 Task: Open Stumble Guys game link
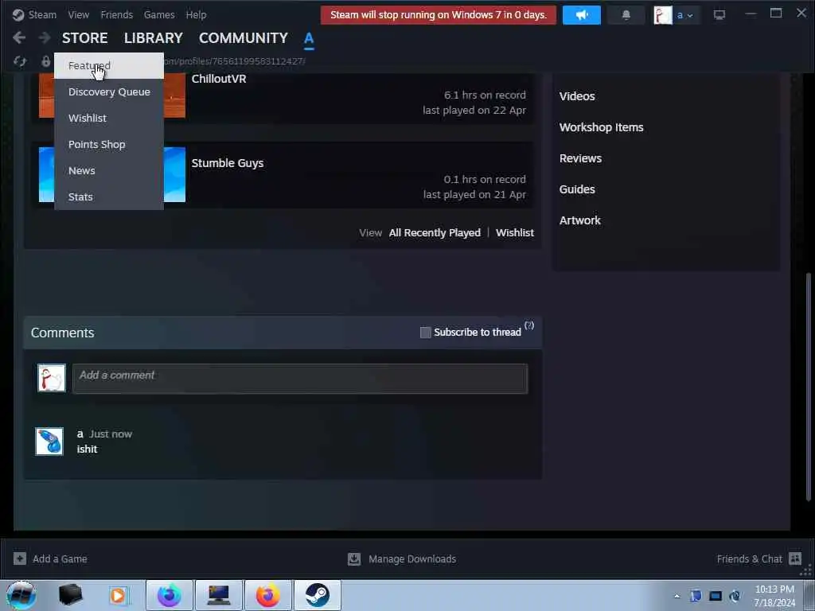(x=227, y=163)
